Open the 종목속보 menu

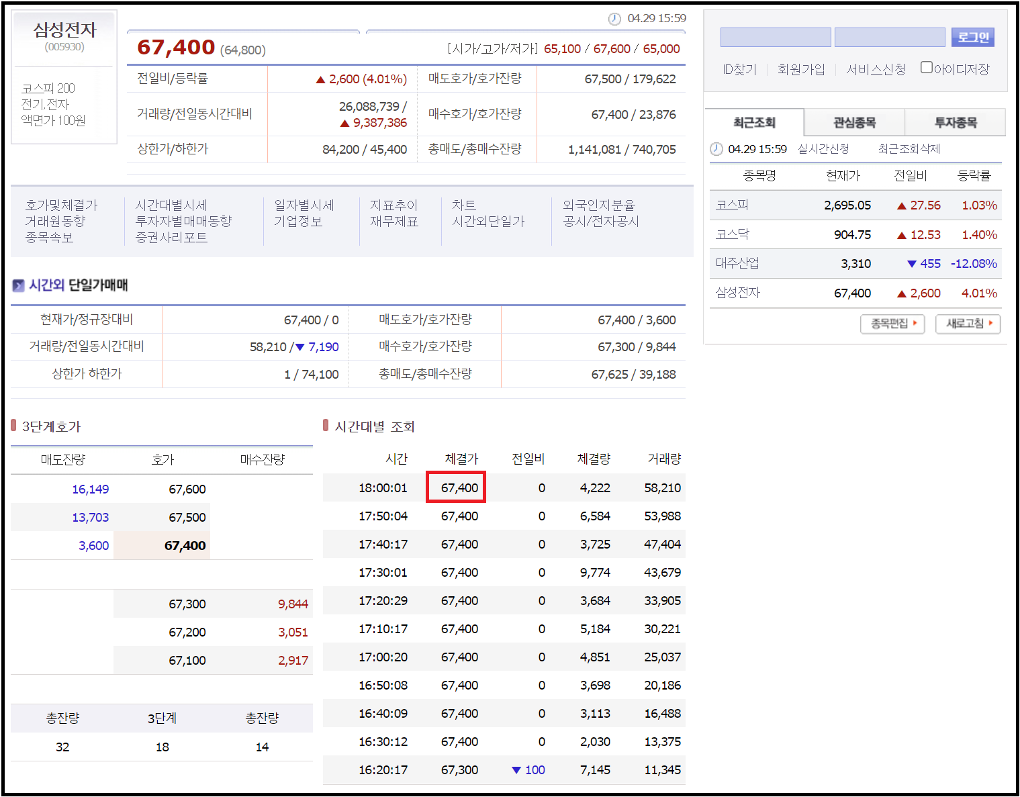pyautogui.click(x=49, y=238)
